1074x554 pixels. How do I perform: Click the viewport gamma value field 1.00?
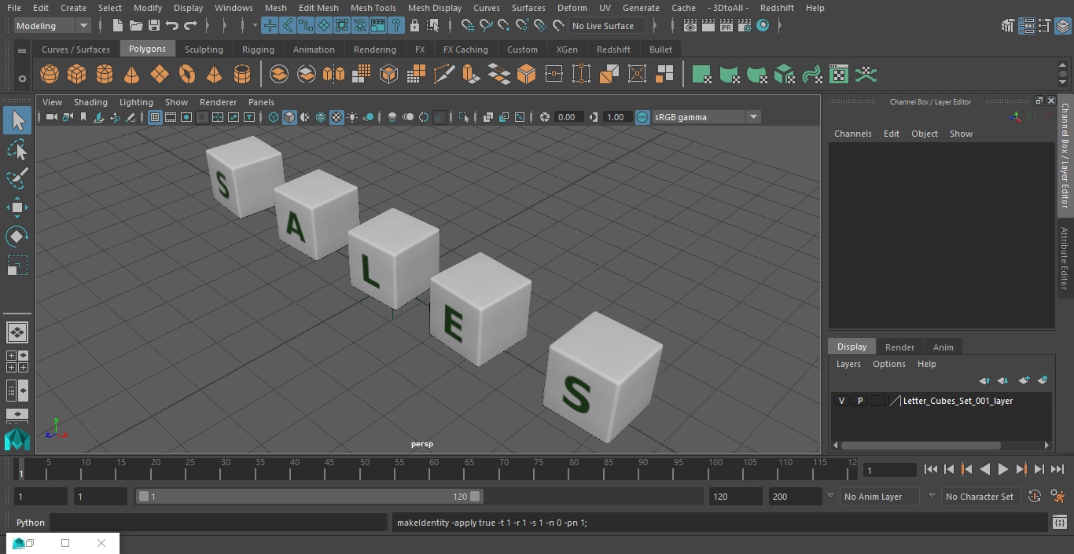(616, 117)
